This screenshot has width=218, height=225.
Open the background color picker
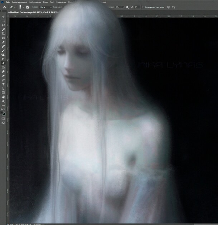(x=4, y=114)
